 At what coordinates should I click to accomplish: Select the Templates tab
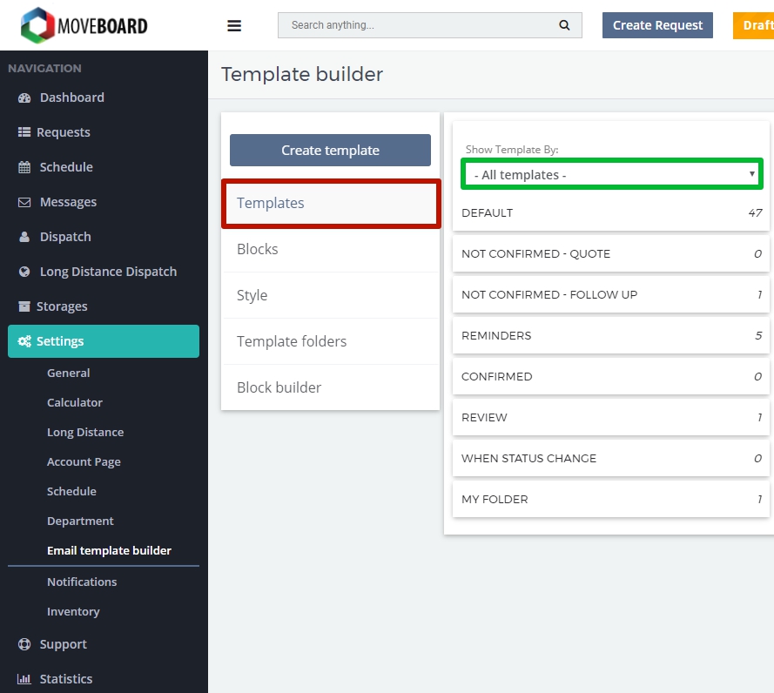331,204
